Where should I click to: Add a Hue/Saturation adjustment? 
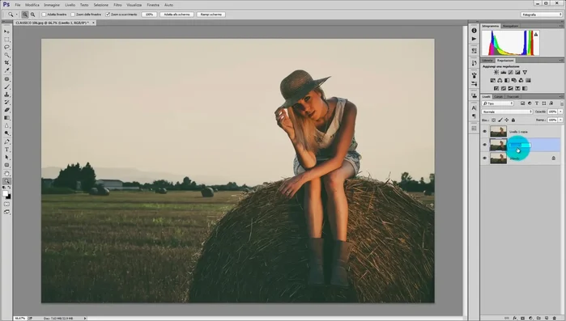[x=493, y=80]
